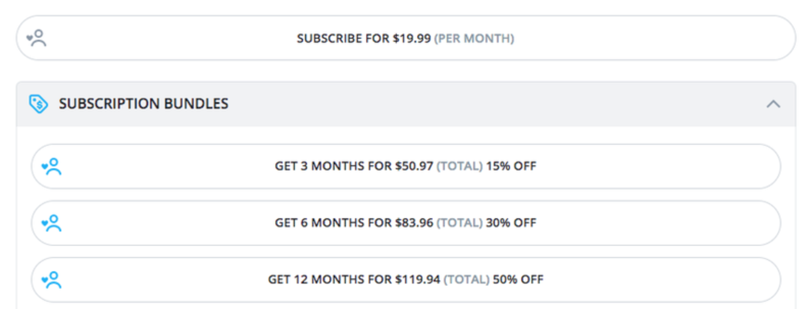Click (TOTAL) text on the 6 months bundle
Viewport: 812px width, 309px height.
pyautogui.click(x=460, y=223)
